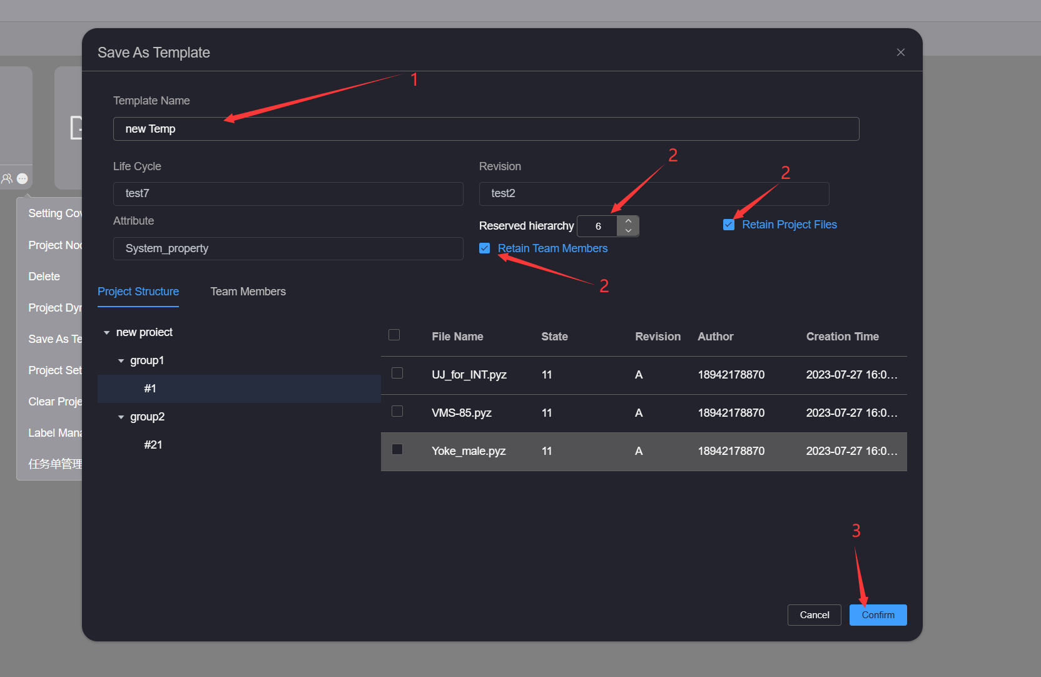Screen dimensions: 1041x677
Task: Click the Reserved hierarchy number field
Action: pyautogui.click(x=597, y=226)
